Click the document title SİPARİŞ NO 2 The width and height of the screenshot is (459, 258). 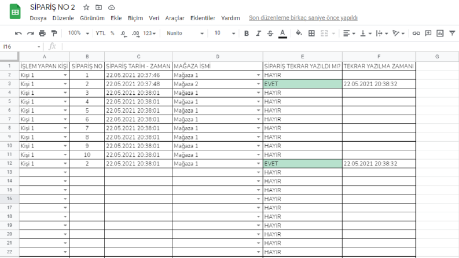coord(53,8)
